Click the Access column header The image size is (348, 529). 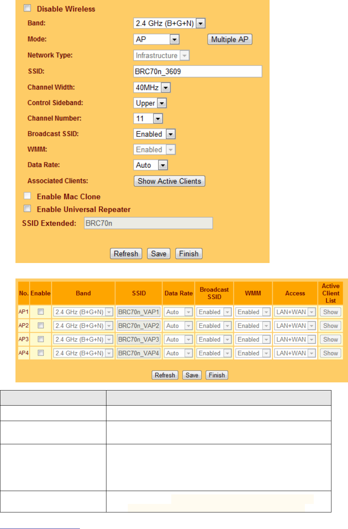coord(295,293)
